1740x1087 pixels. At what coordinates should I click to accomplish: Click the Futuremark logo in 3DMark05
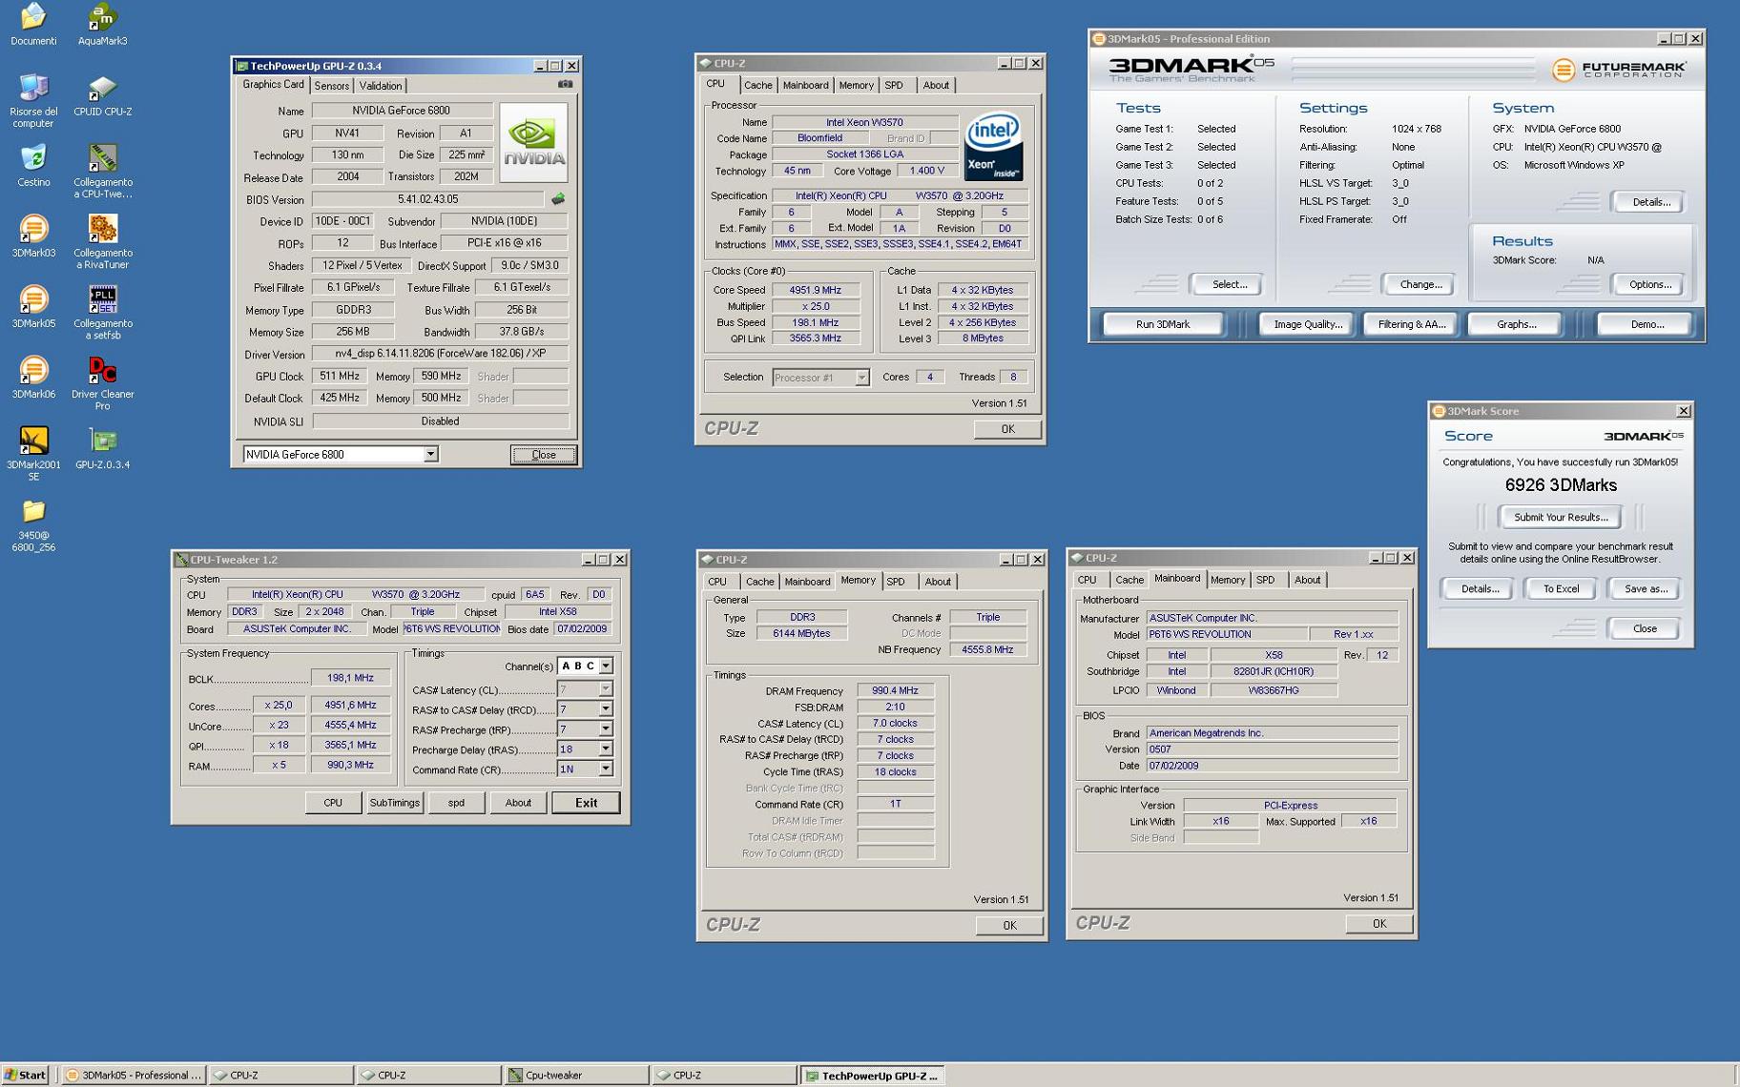tap(1619, 70)
